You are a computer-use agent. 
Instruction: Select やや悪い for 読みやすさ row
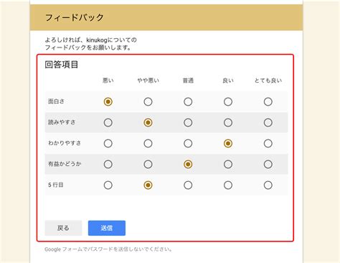point(148,122)
